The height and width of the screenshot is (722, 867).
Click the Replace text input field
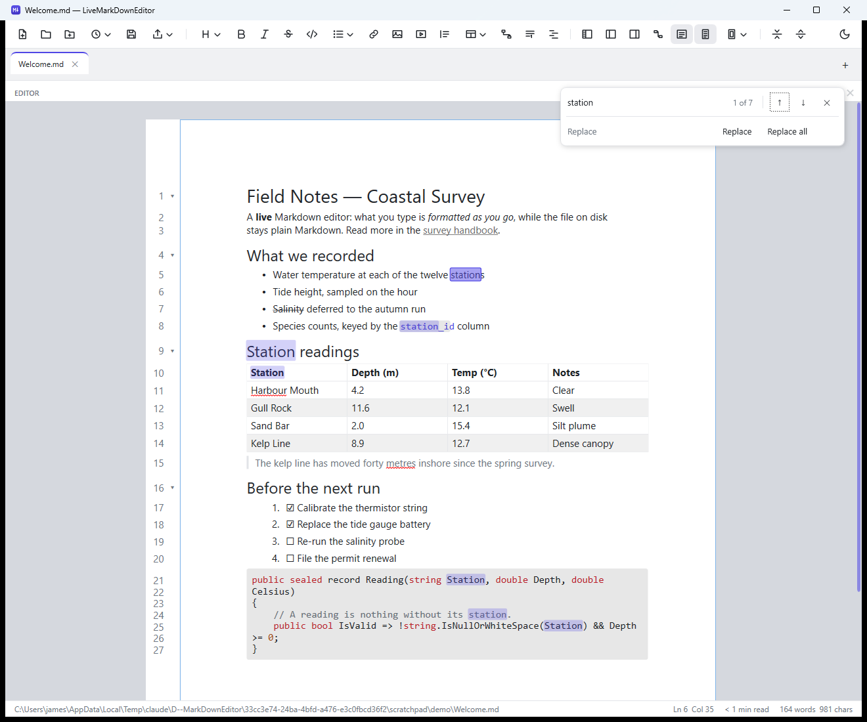[x=640, y=132]
